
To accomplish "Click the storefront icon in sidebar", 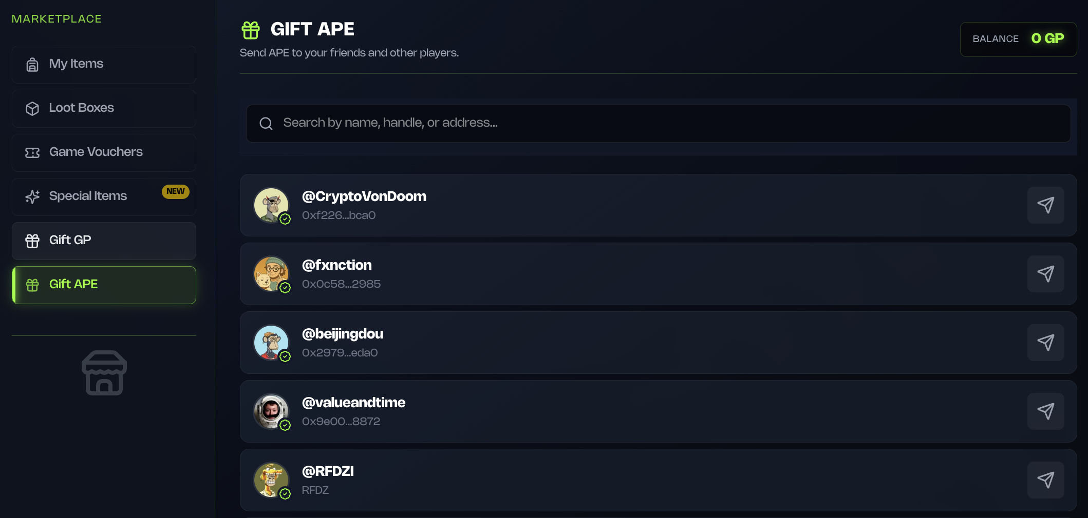I will pos(104,373).
